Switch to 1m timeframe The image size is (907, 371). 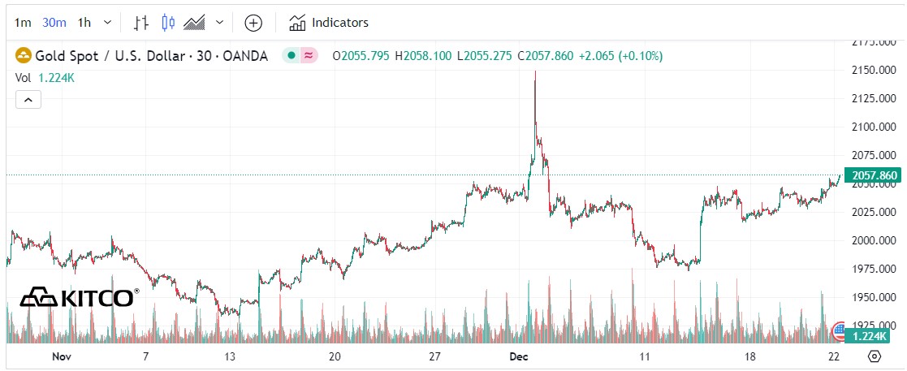point(23,23)
